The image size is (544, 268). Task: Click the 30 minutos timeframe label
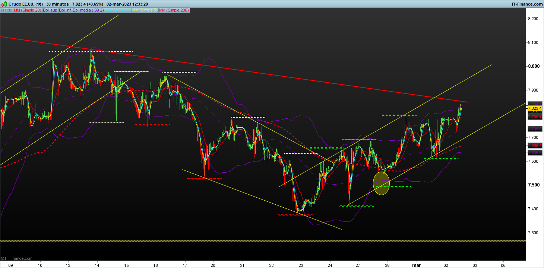click(57, 4)
